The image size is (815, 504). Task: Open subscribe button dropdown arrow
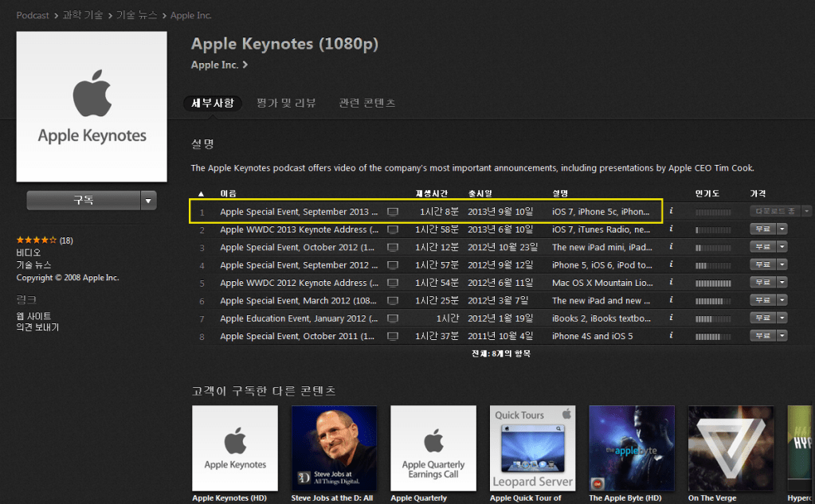tap(148, 200)
